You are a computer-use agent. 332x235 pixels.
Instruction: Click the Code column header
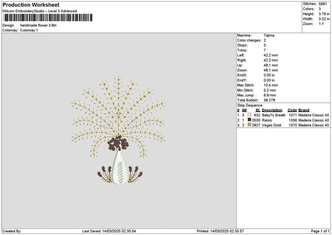click(292, 110)
